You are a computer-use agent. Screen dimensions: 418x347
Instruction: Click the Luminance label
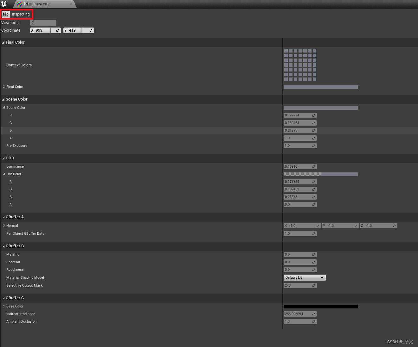coord(15,166)
